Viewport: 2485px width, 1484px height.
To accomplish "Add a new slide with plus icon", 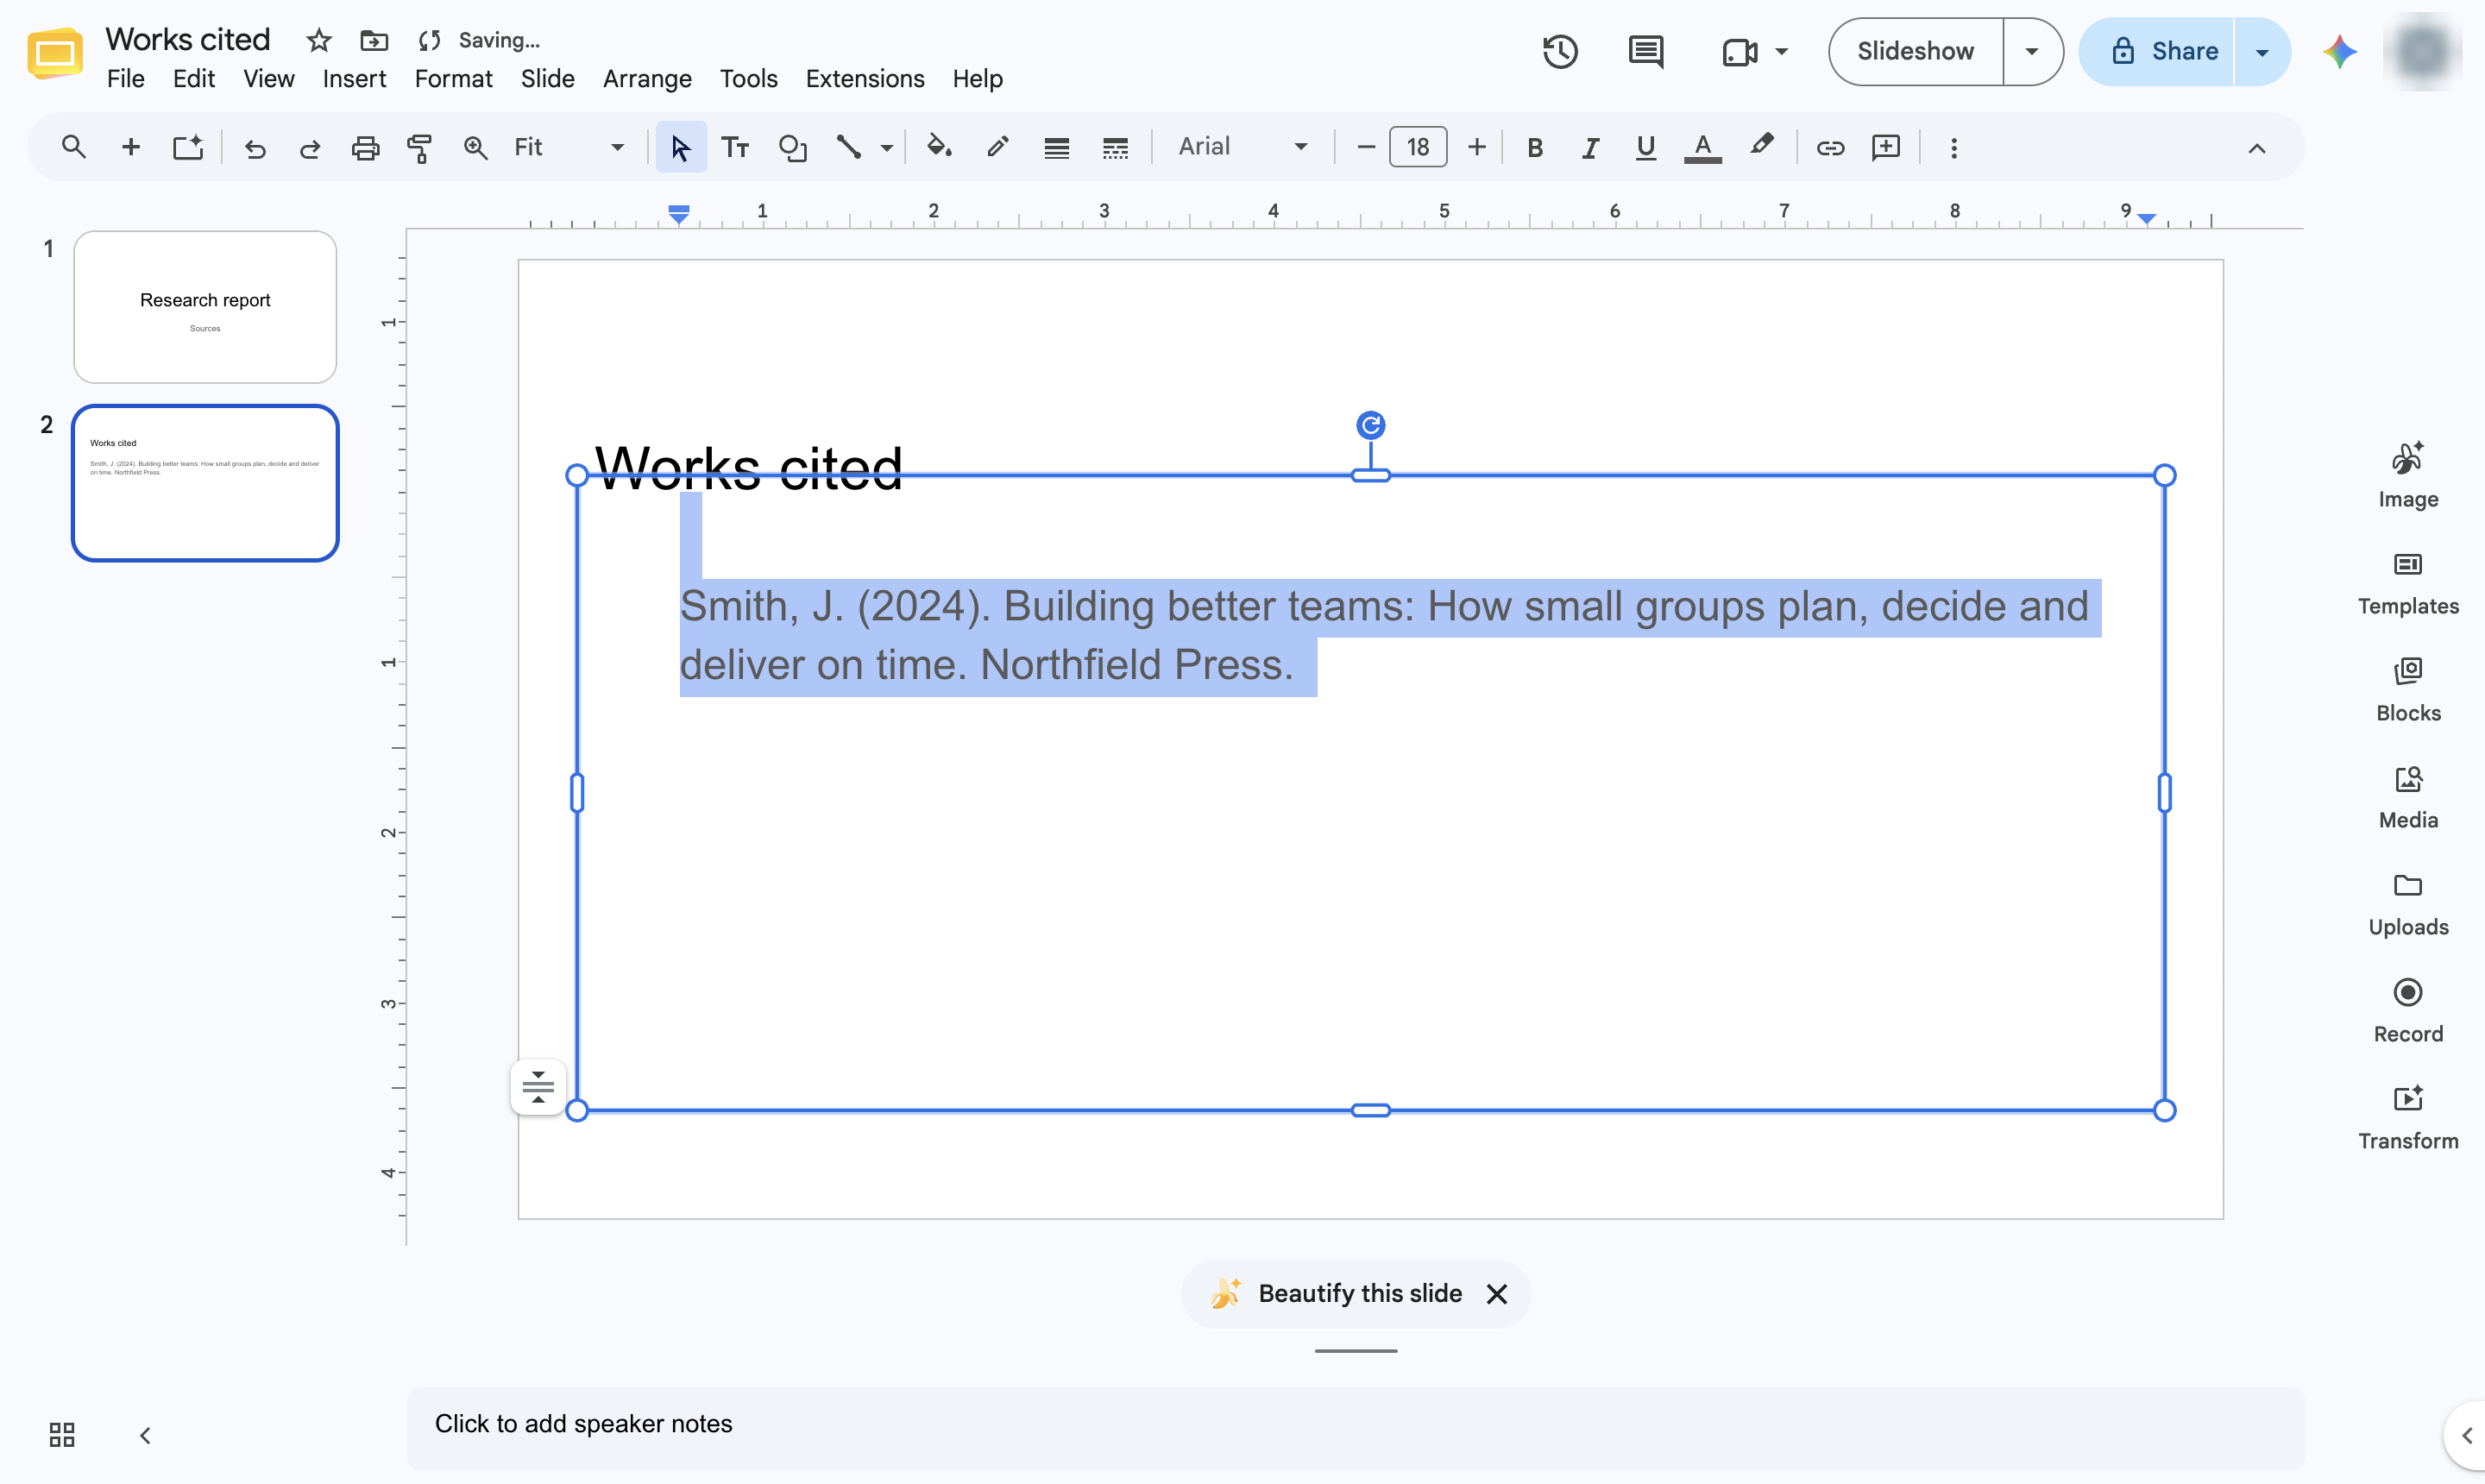I will click(130, 147).
